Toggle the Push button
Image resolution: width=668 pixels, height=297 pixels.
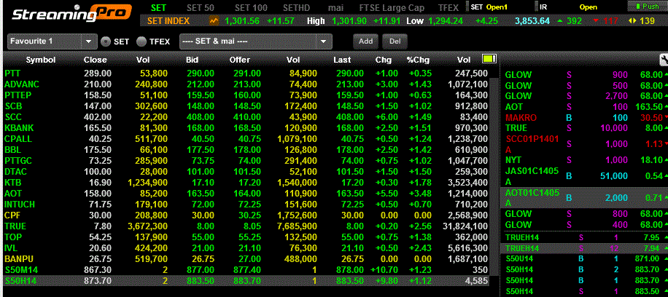click(x=647, y=7)
